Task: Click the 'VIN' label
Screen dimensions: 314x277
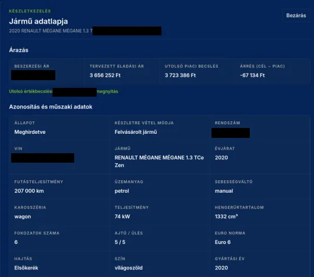Action: point(18,149)
